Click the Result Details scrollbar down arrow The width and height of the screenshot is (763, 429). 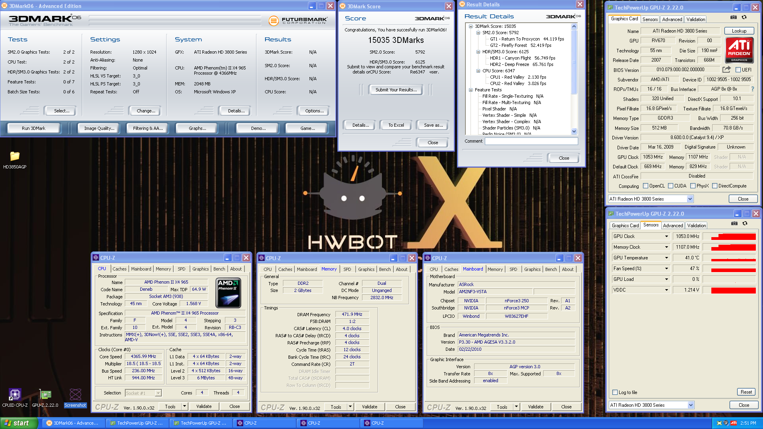(574, 131)
